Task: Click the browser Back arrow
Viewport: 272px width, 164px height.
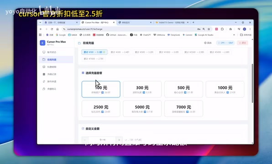Action: point(41,29)
